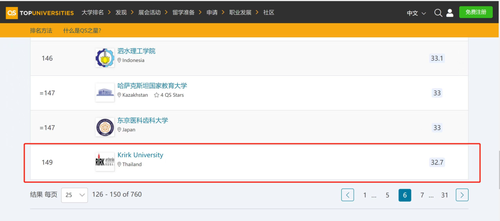Open the 排名方法 tab
Image resolution: width=500 pixels, height=221 pixels.
[x=41, y=31]
